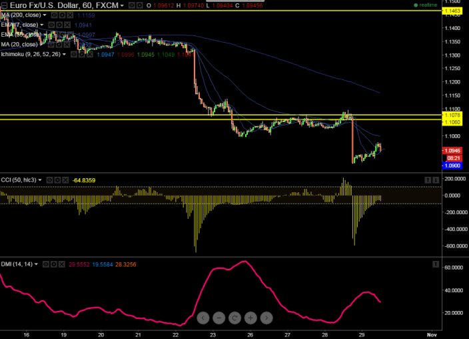The image size is (469, 339).
Task: Open the Euro Fx/U.S. Dollar symbol dropdown arrow
Action: (x=122, y=6)
